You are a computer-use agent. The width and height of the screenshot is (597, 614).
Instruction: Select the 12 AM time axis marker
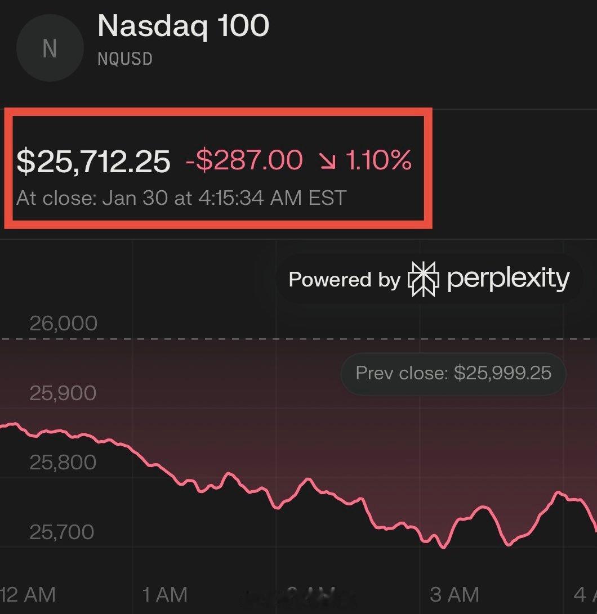[28, 594]
